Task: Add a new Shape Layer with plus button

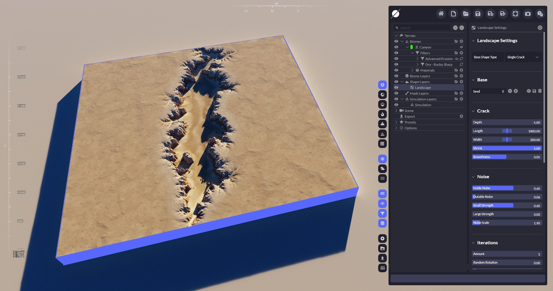Action: point(461,82)
